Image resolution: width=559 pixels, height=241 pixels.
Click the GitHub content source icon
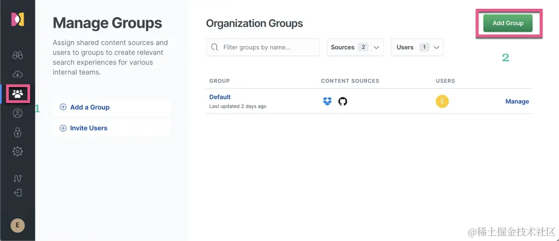(x=343, y=101)
